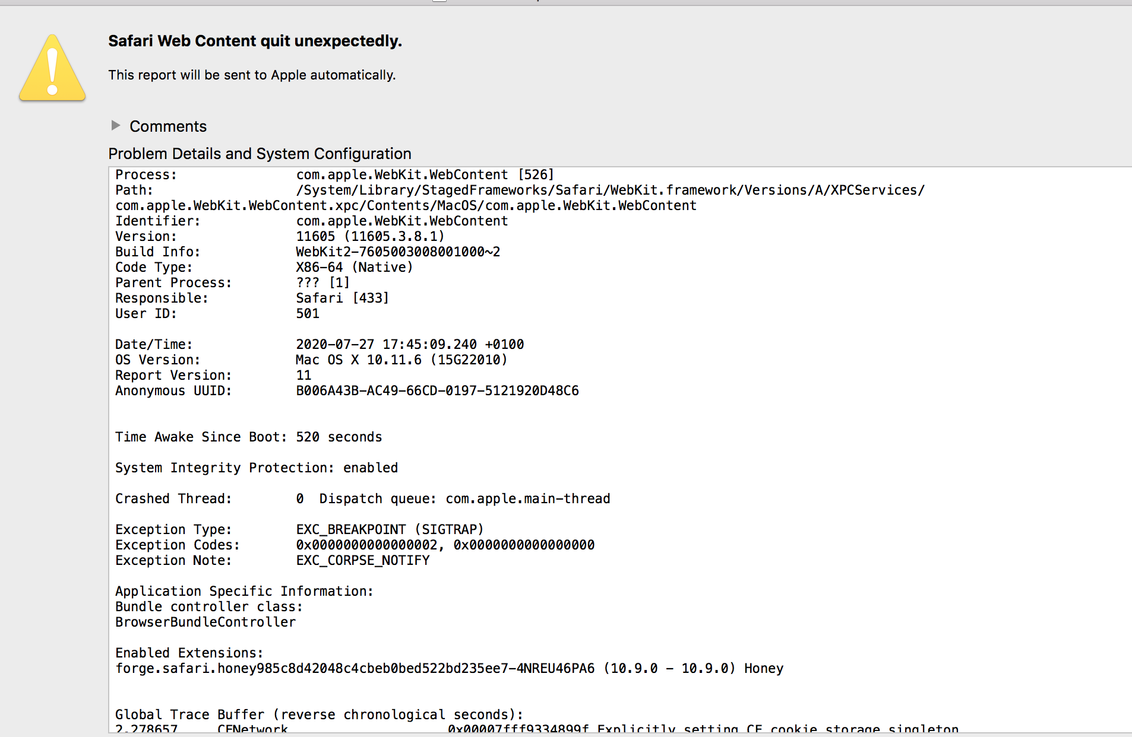Viewport: 1132px width, 737px height.
Task: Click 'This report will be sent to Apple automatically.'
Action: coord(252,75)
